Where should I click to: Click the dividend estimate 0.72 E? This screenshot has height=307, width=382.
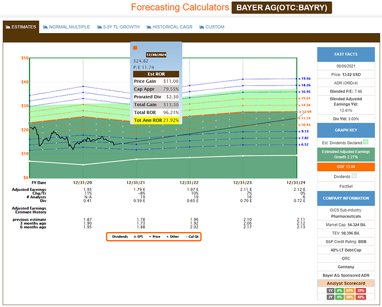pos(299,201)
